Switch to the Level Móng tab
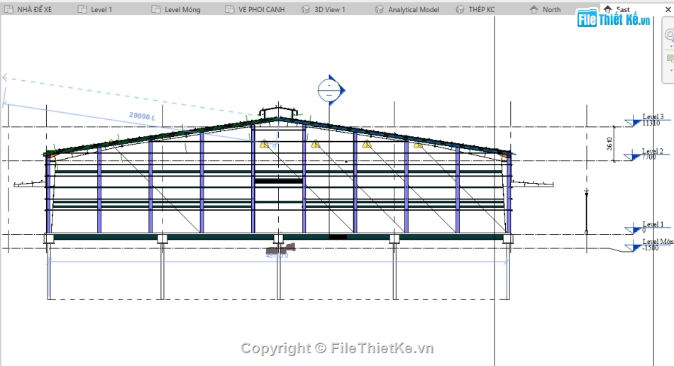Viewport: 674px width, 366px height. point(176,9)
